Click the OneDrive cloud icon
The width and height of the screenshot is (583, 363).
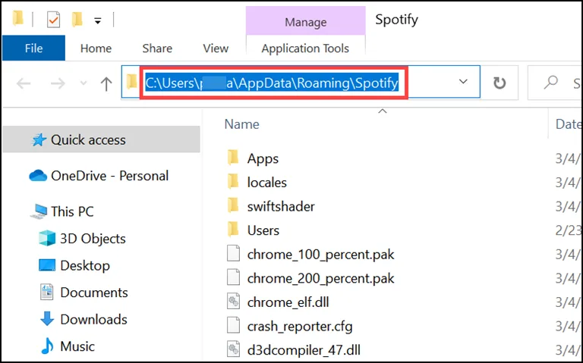pos(38,176)
